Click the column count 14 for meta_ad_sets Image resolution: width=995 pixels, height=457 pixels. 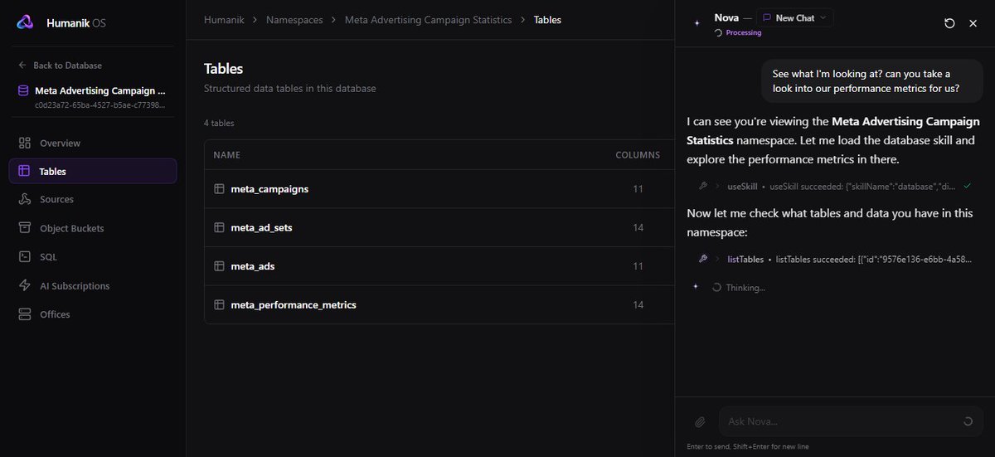[638, 227]
